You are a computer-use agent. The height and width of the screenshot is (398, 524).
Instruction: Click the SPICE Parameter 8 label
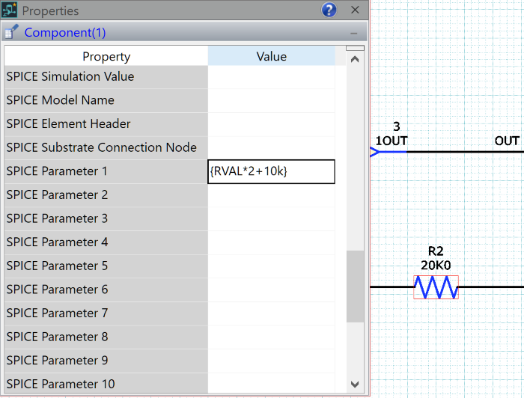pyautogui.click(x=57, y=337)
